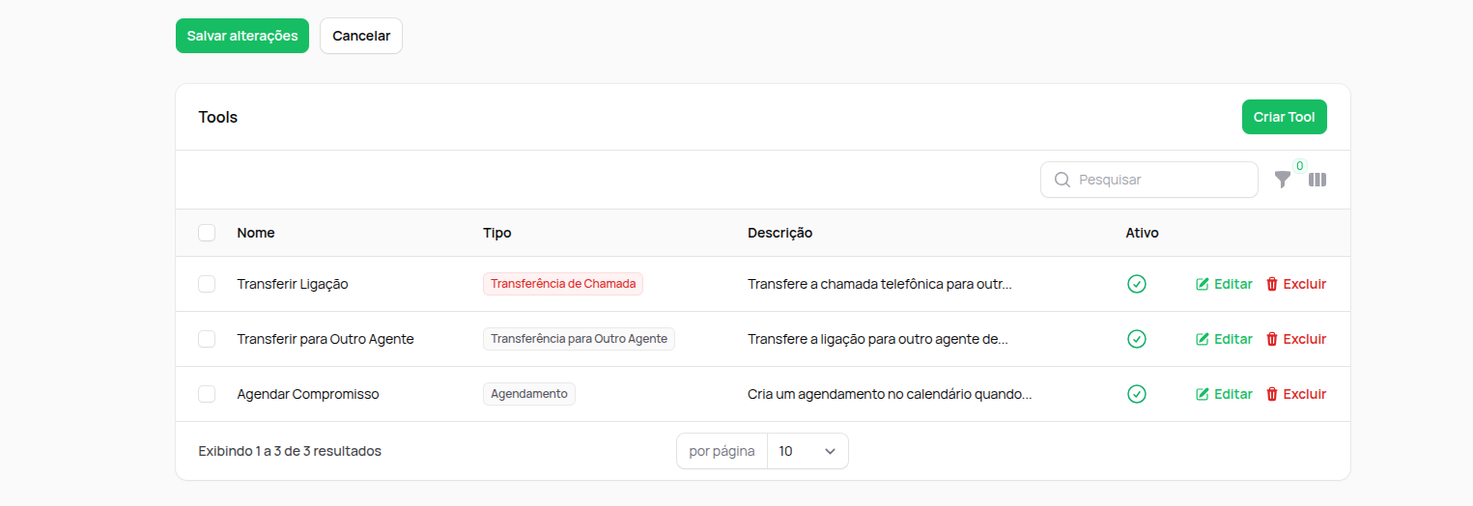This screenshot has height=506, width=1473.
Task: Click the por página label
Action: [722, 451]
